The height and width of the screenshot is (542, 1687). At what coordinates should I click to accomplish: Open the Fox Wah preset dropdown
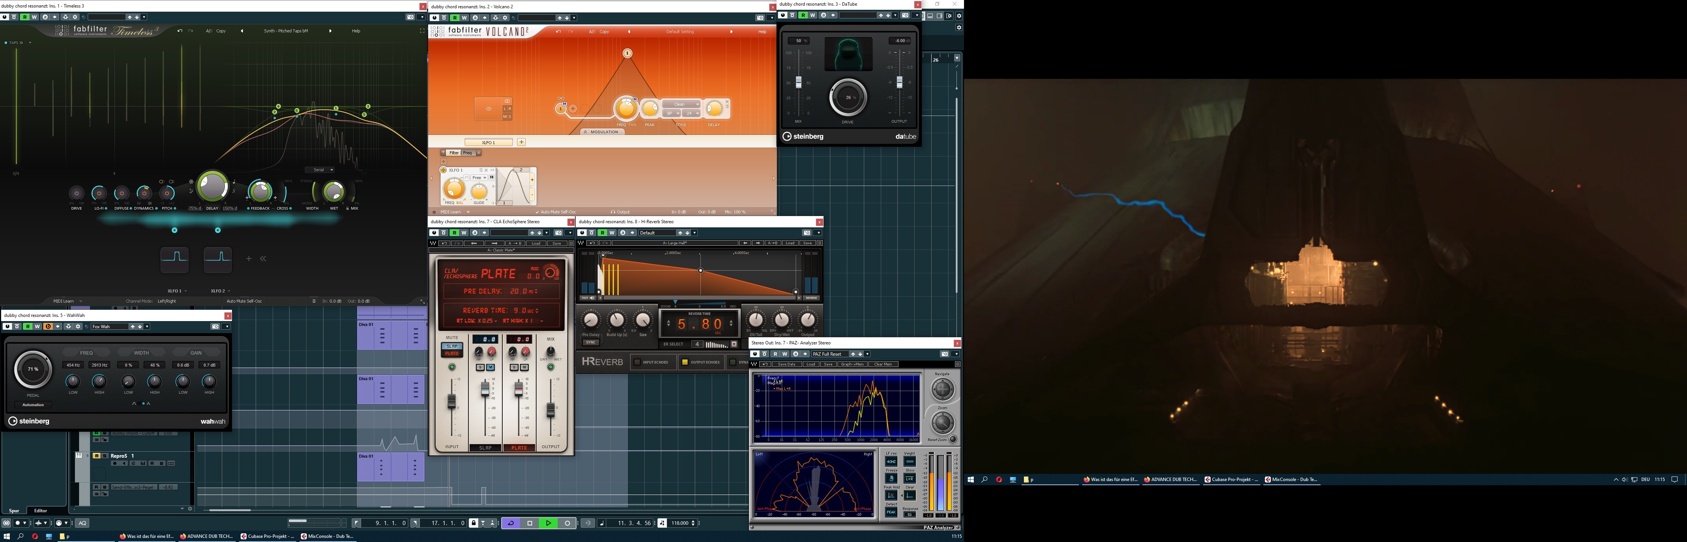[x=147, y=326]
